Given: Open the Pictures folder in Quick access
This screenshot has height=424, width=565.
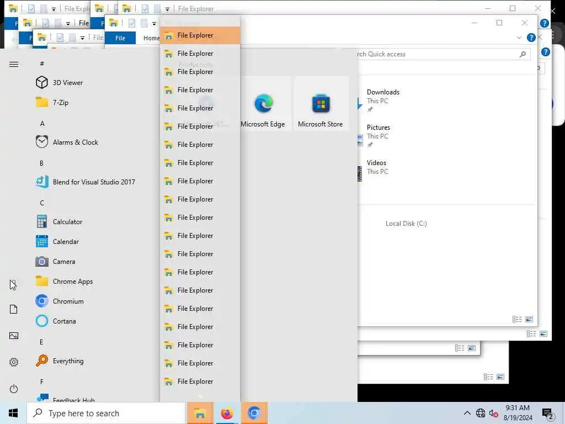Looking at the screenshot, I should coord(379,128).
